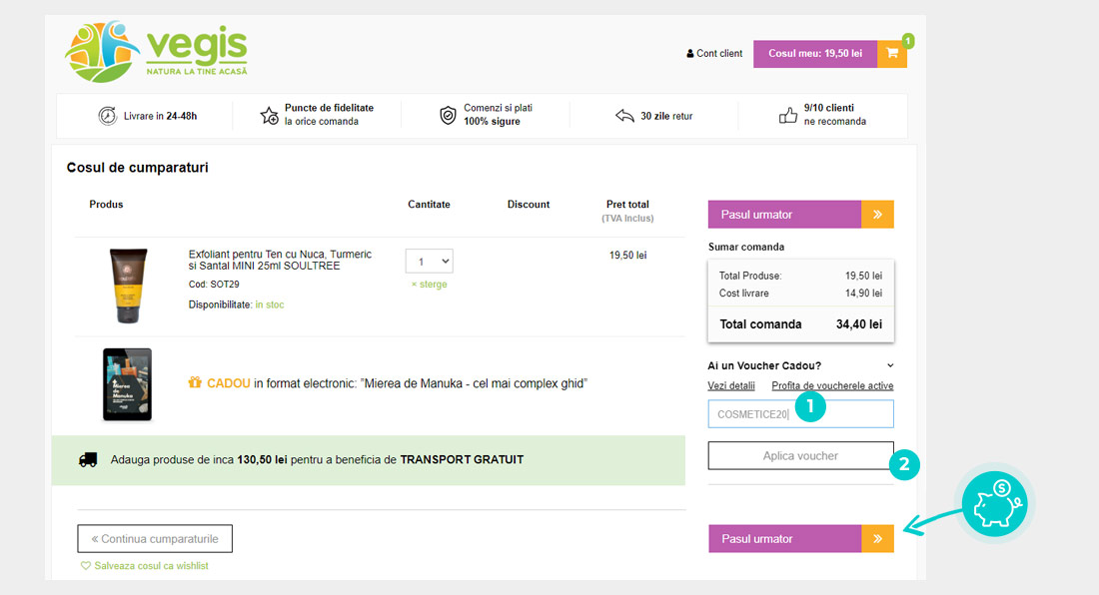This screenshot has width=1099, height=595.
Task: Click the 30-day return arrow icon
Action: click(624, 116)
